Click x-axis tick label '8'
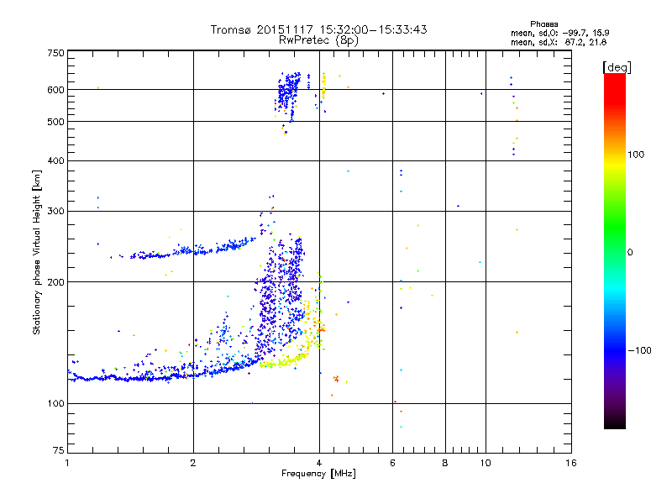Image resolution: width=672 pixels, height=504 pixels. 445,463
